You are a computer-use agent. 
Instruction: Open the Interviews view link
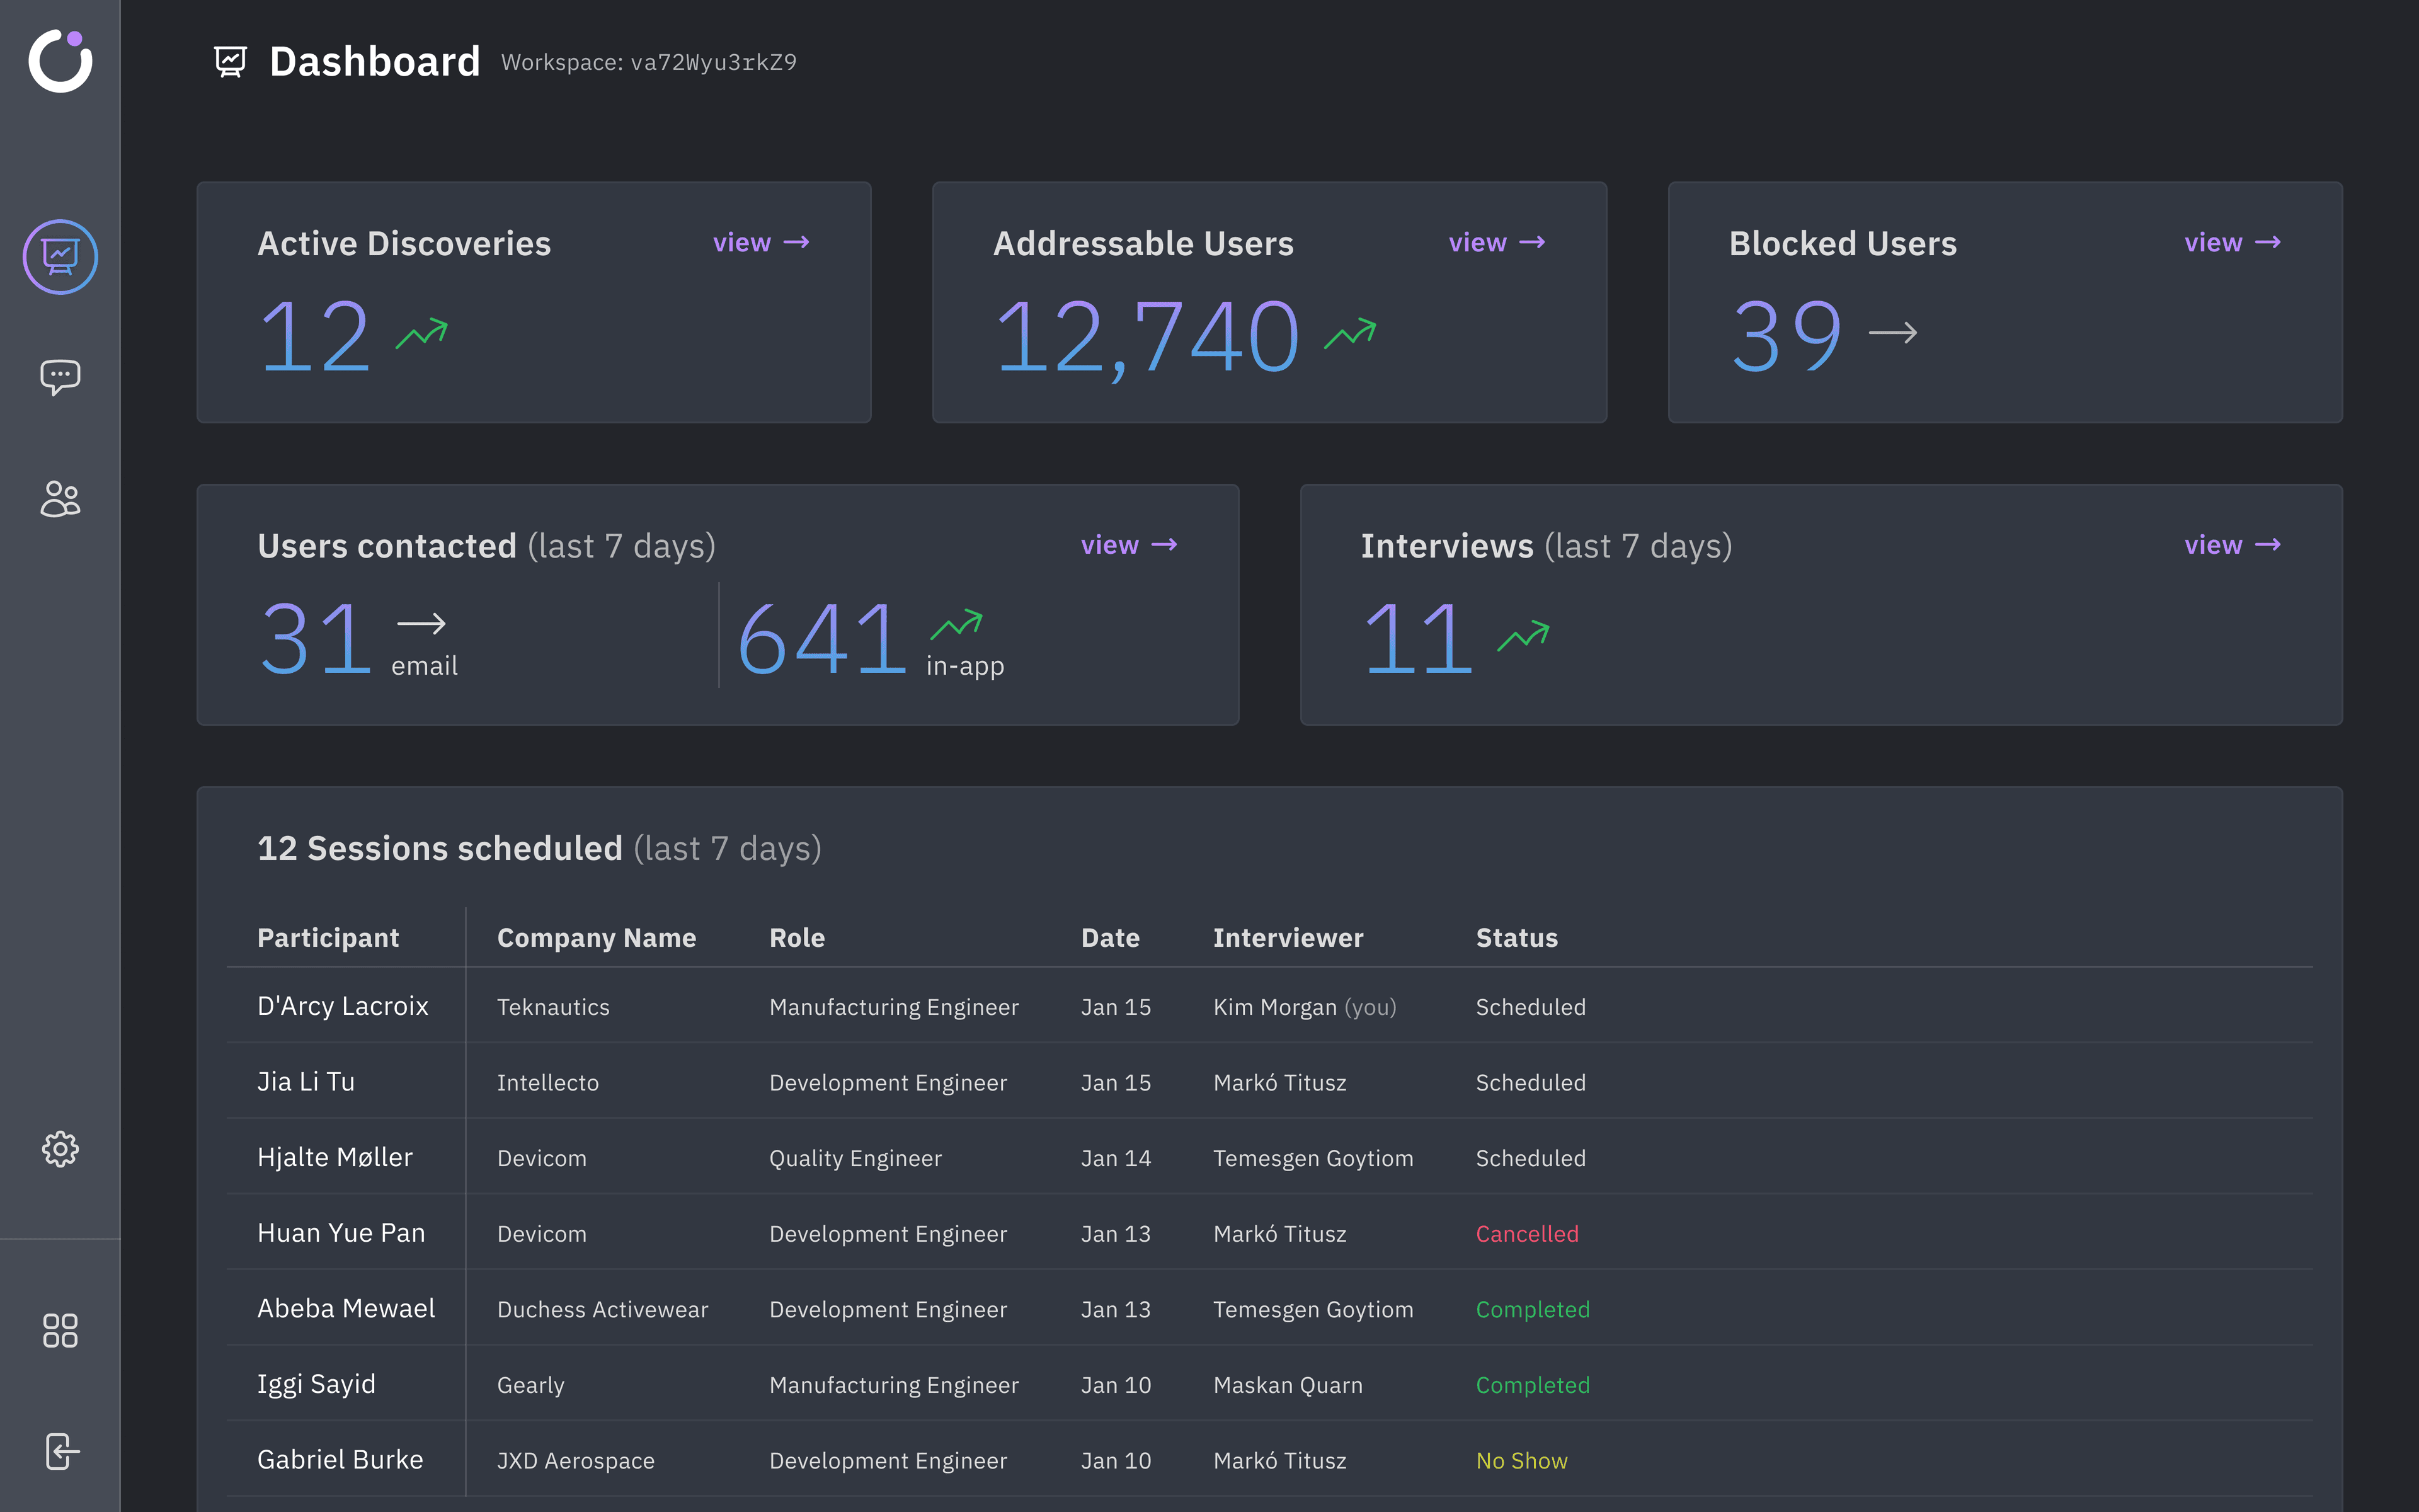2232,545
